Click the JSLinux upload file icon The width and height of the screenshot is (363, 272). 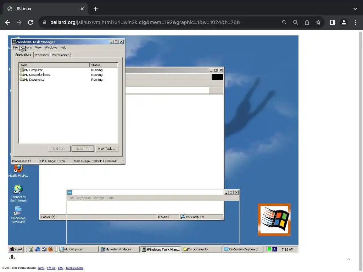pos(12,257)
